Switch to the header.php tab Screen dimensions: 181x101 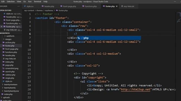pyautogui.click(x=49, y=6)
